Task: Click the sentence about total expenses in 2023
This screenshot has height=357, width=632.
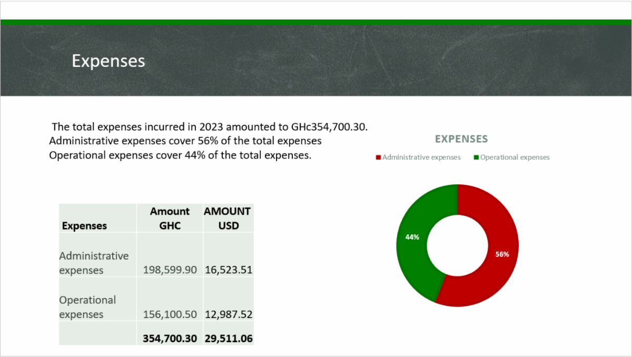Action: pos(210,127)
